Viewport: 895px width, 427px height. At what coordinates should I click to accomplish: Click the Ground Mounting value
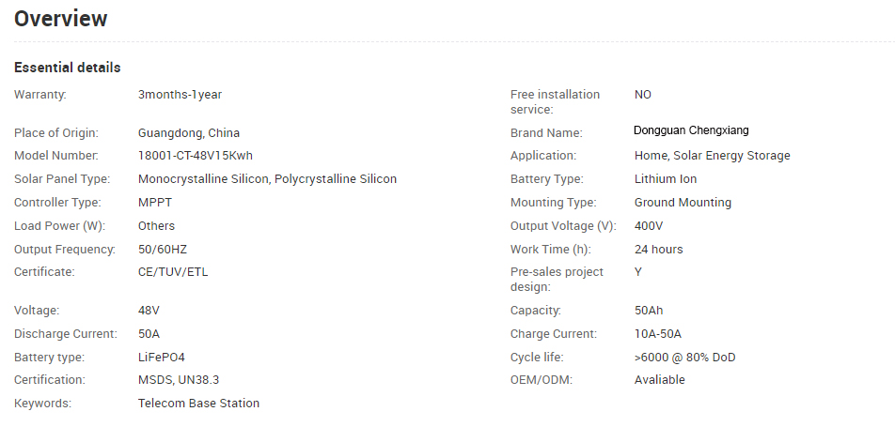[x=683, y=203]
